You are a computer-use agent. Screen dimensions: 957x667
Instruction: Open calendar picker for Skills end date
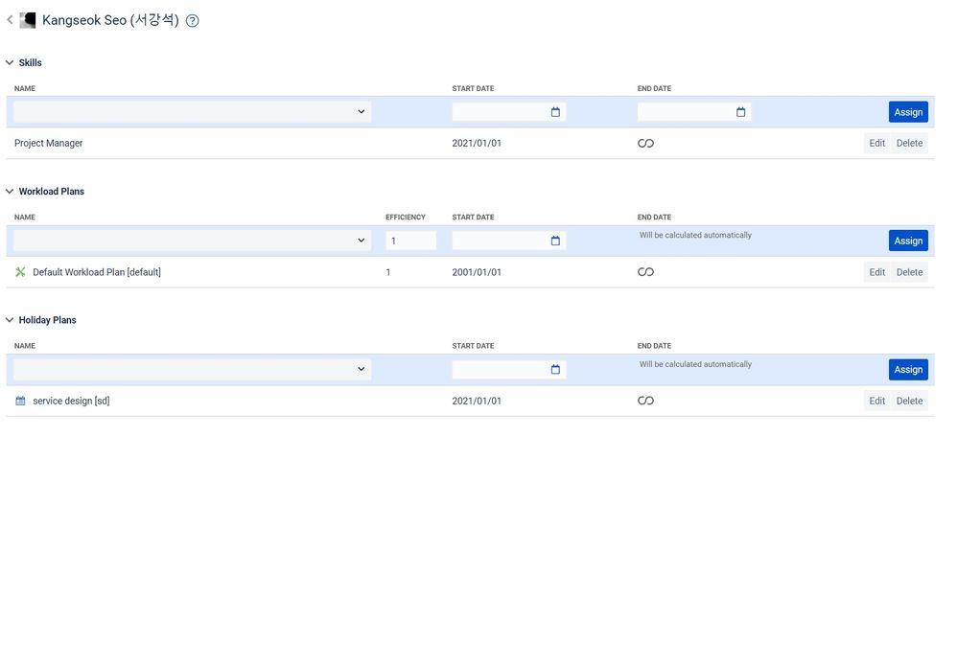tap(741, 112)
